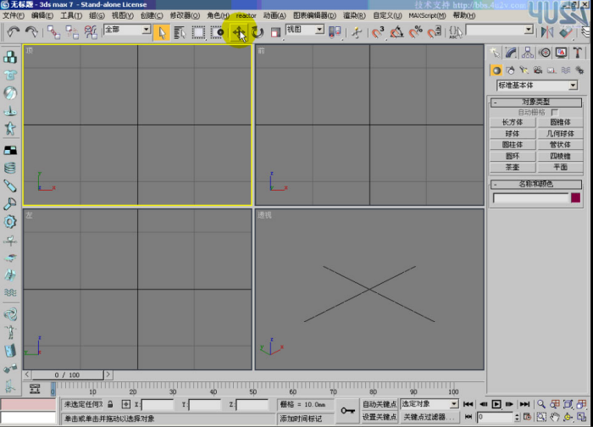
Task: Toggle the 自动栅格 checkbox
Action: coord(555,112)
